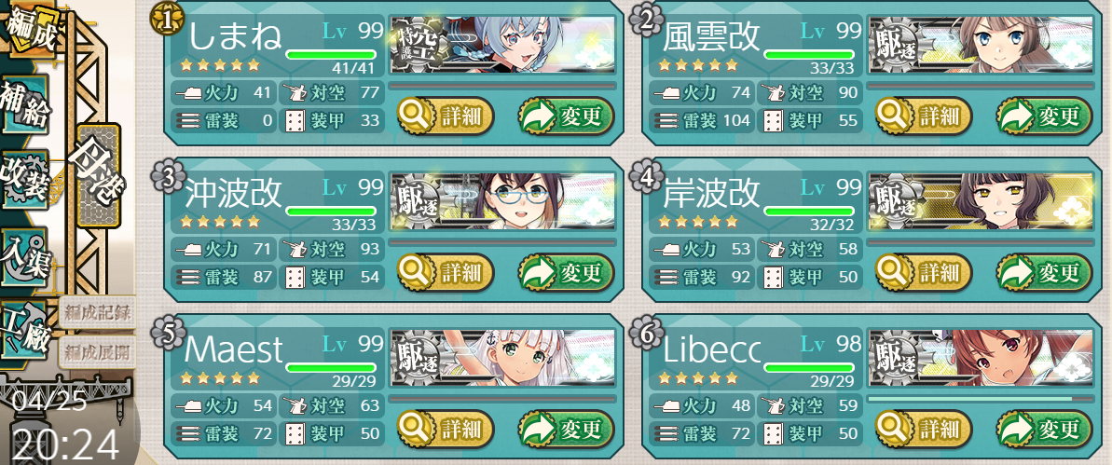Screen dimensions: 1112x465
Task: Open the 補給 (resupply) sidebar icon
Action: click(x=25, y=104)
